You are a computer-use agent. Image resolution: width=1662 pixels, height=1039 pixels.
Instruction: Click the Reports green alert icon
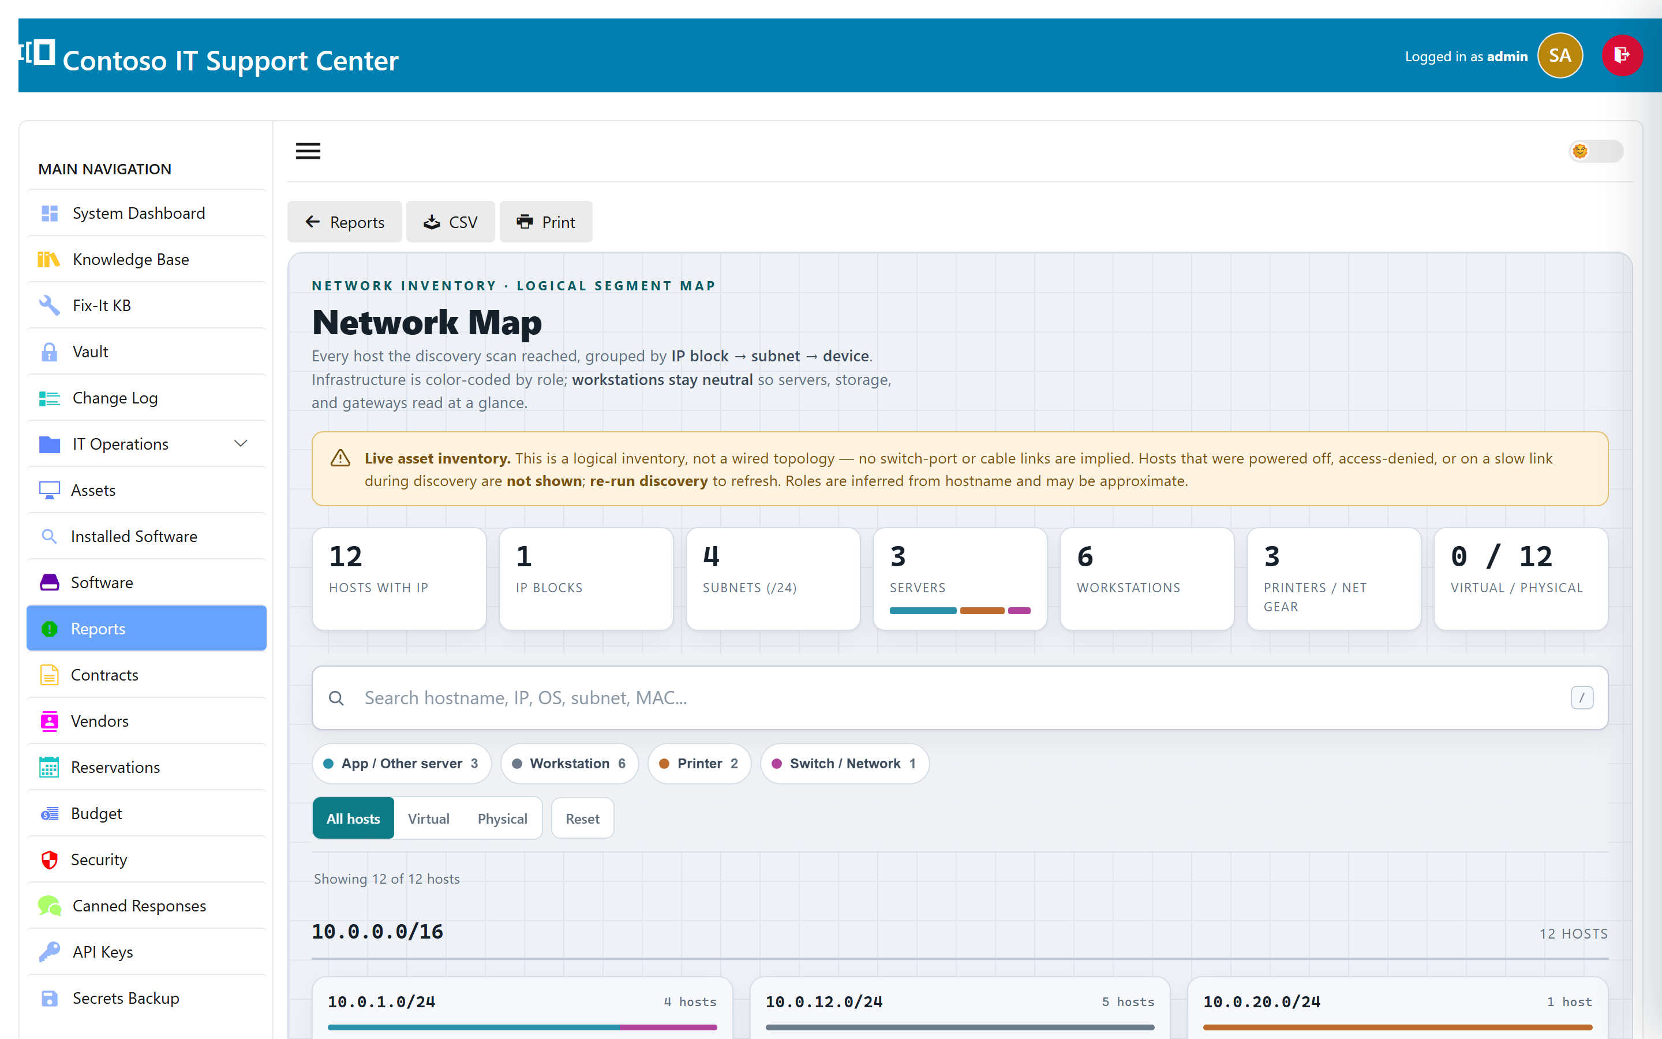(50, 629)
